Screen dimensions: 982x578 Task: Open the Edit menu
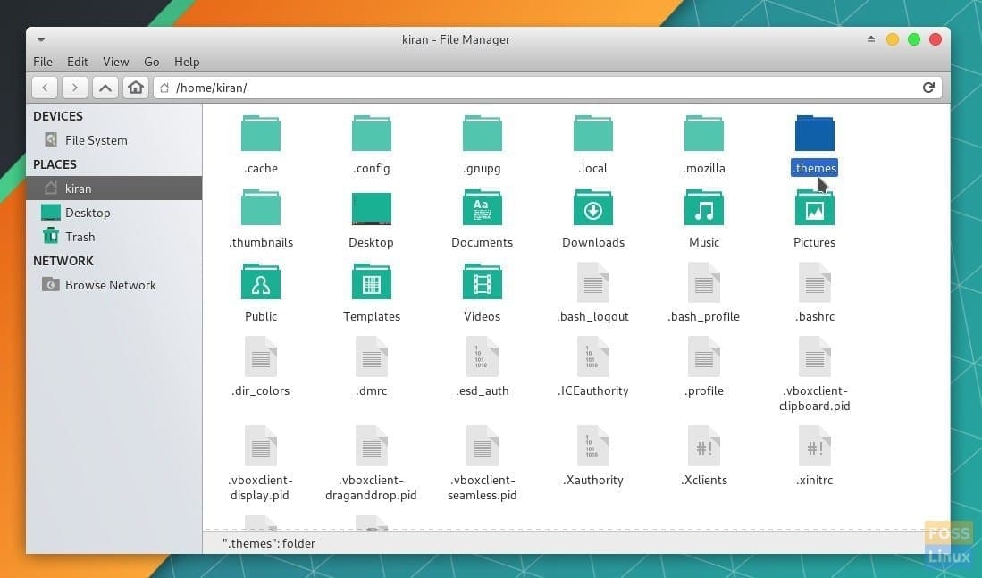tap(78, 62)
